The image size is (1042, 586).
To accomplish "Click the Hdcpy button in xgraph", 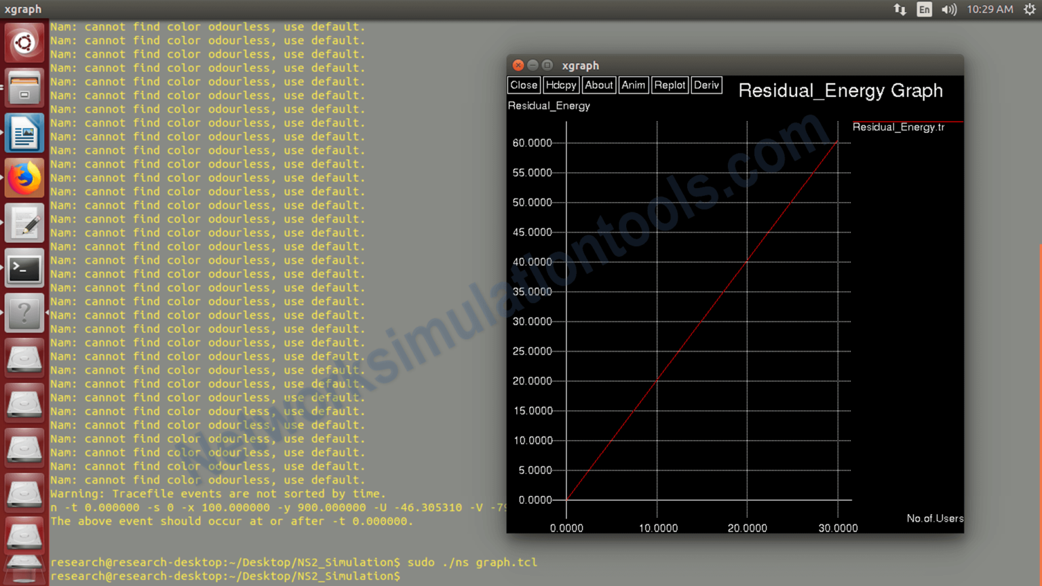I will [x=560, y=85].
